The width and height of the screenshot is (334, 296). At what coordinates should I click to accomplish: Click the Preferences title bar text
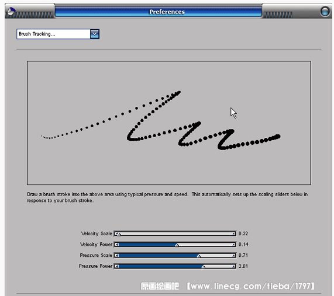click(167, 12)
